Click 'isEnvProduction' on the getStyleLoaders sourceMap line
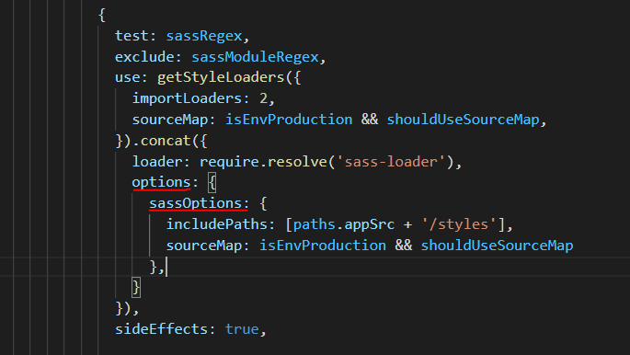This screenshot has height=355, width=630. [x=289, y=120]
